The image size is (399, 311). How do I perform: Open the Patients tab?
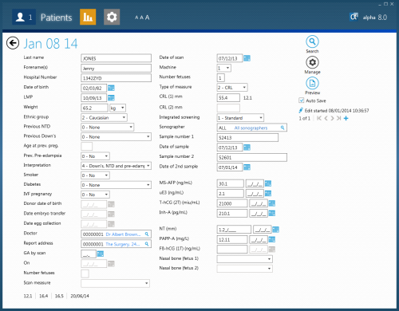(x=56, y=18)
